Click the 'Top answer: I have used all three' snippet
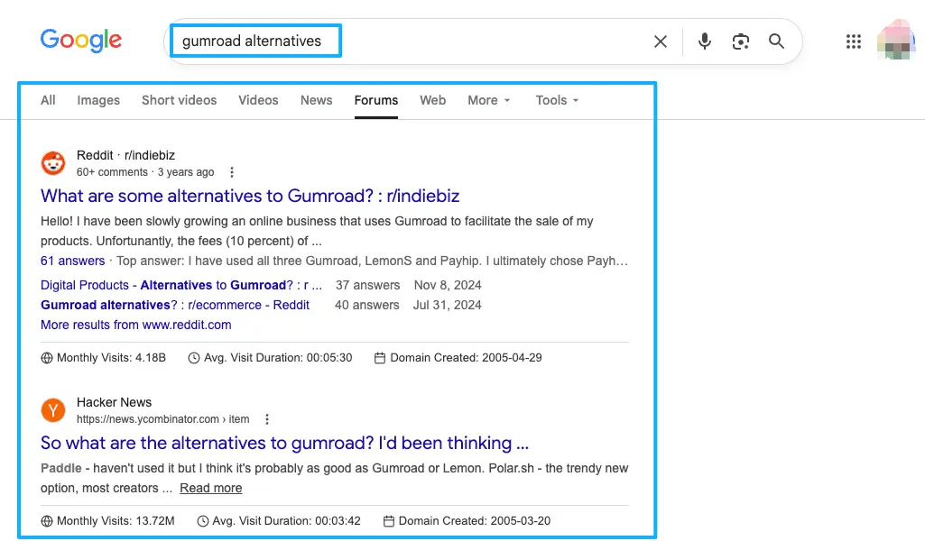The height and width of the screenshot is (541, 925). [x=372, y=261]
